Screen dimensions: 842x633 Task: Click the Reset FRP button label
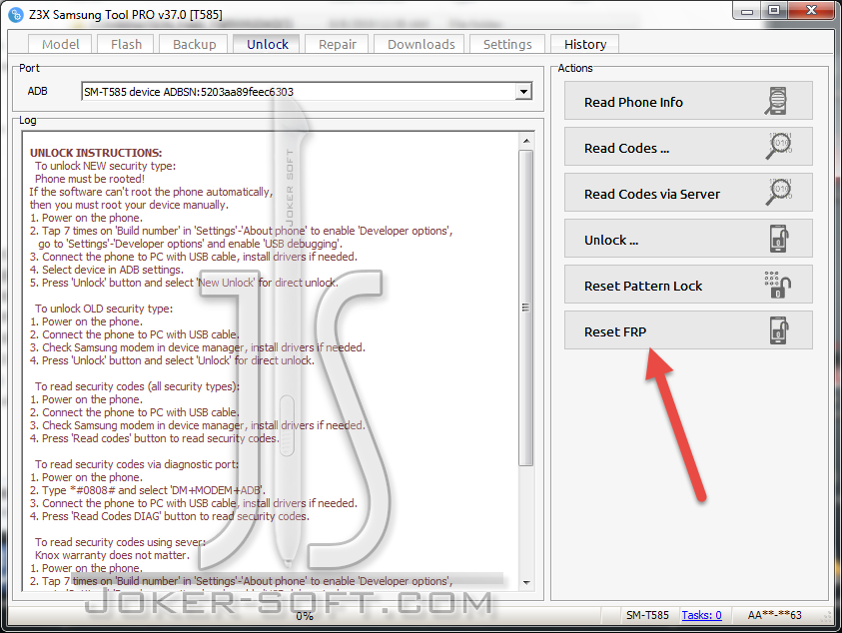pos(615,331)
